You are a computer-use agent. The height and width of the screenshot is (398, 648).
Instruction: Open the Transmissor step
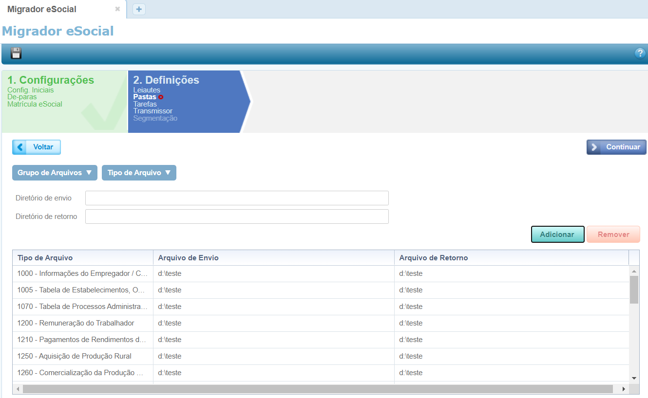point(152,111)
